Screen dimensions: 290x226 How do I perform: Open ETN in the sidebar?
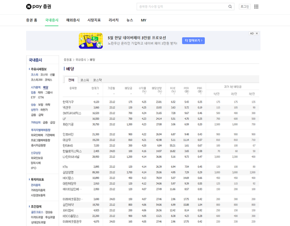click(x=41, y=98)
